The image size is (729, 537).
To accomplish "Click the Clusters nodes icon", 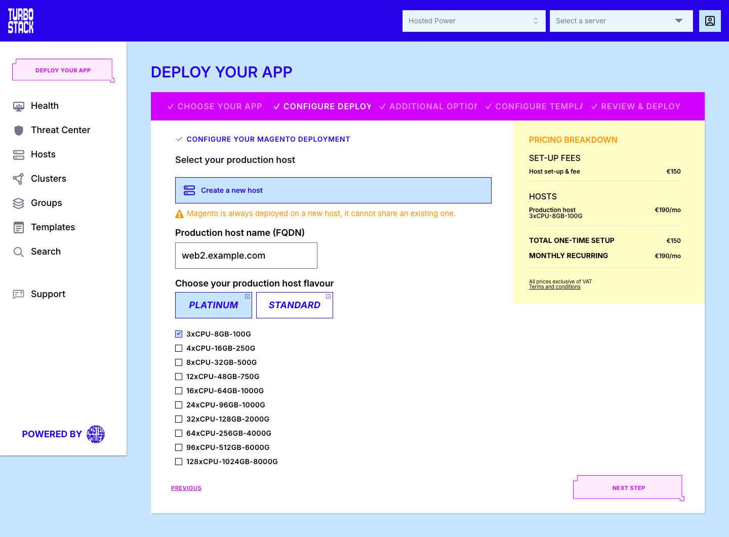I will pyautogui.click(x=18, y=179).
